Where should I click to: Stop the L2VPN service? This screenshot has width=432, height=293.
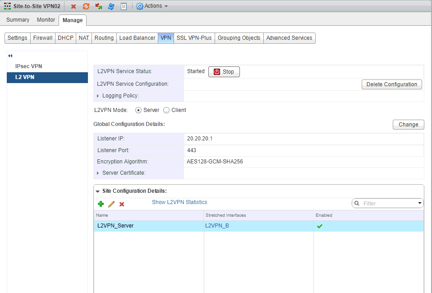(x=224, y=72)
